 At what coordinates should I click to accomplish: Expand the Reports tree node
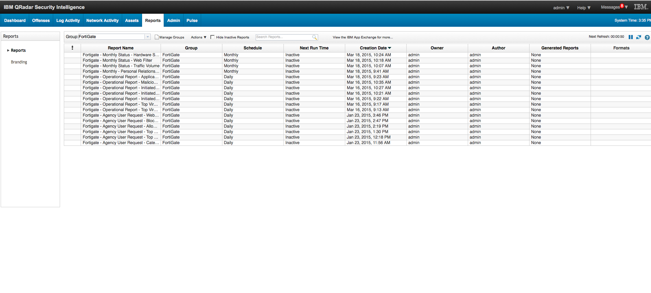pos(8,50)
